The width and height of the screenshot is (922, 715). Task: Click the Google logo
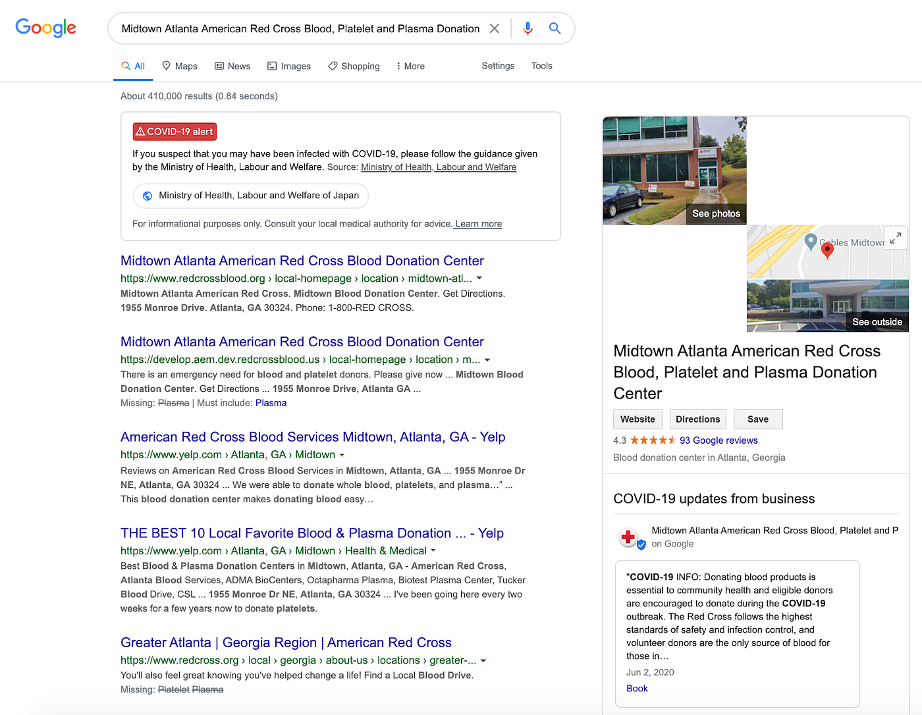(x=45, y=28)
